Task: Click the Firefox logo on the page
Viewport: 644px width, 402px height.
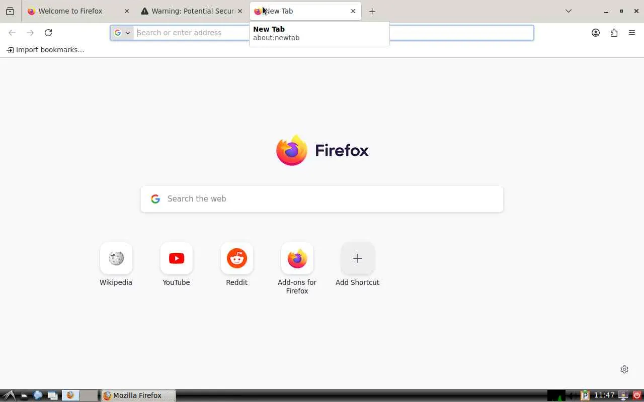Action: pyautogui.click(x=322, y=150)
